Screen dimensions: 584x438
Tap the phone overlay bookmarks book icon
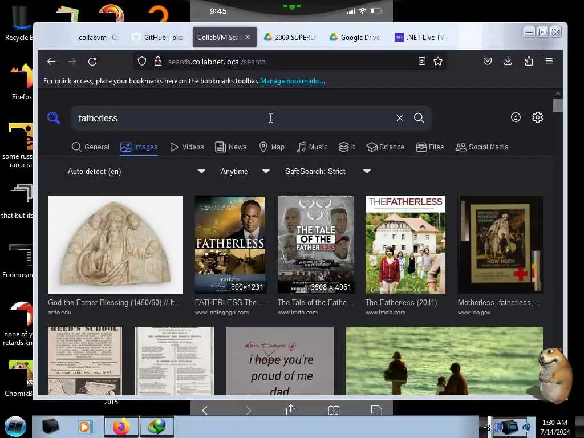[x=334, y=411]
